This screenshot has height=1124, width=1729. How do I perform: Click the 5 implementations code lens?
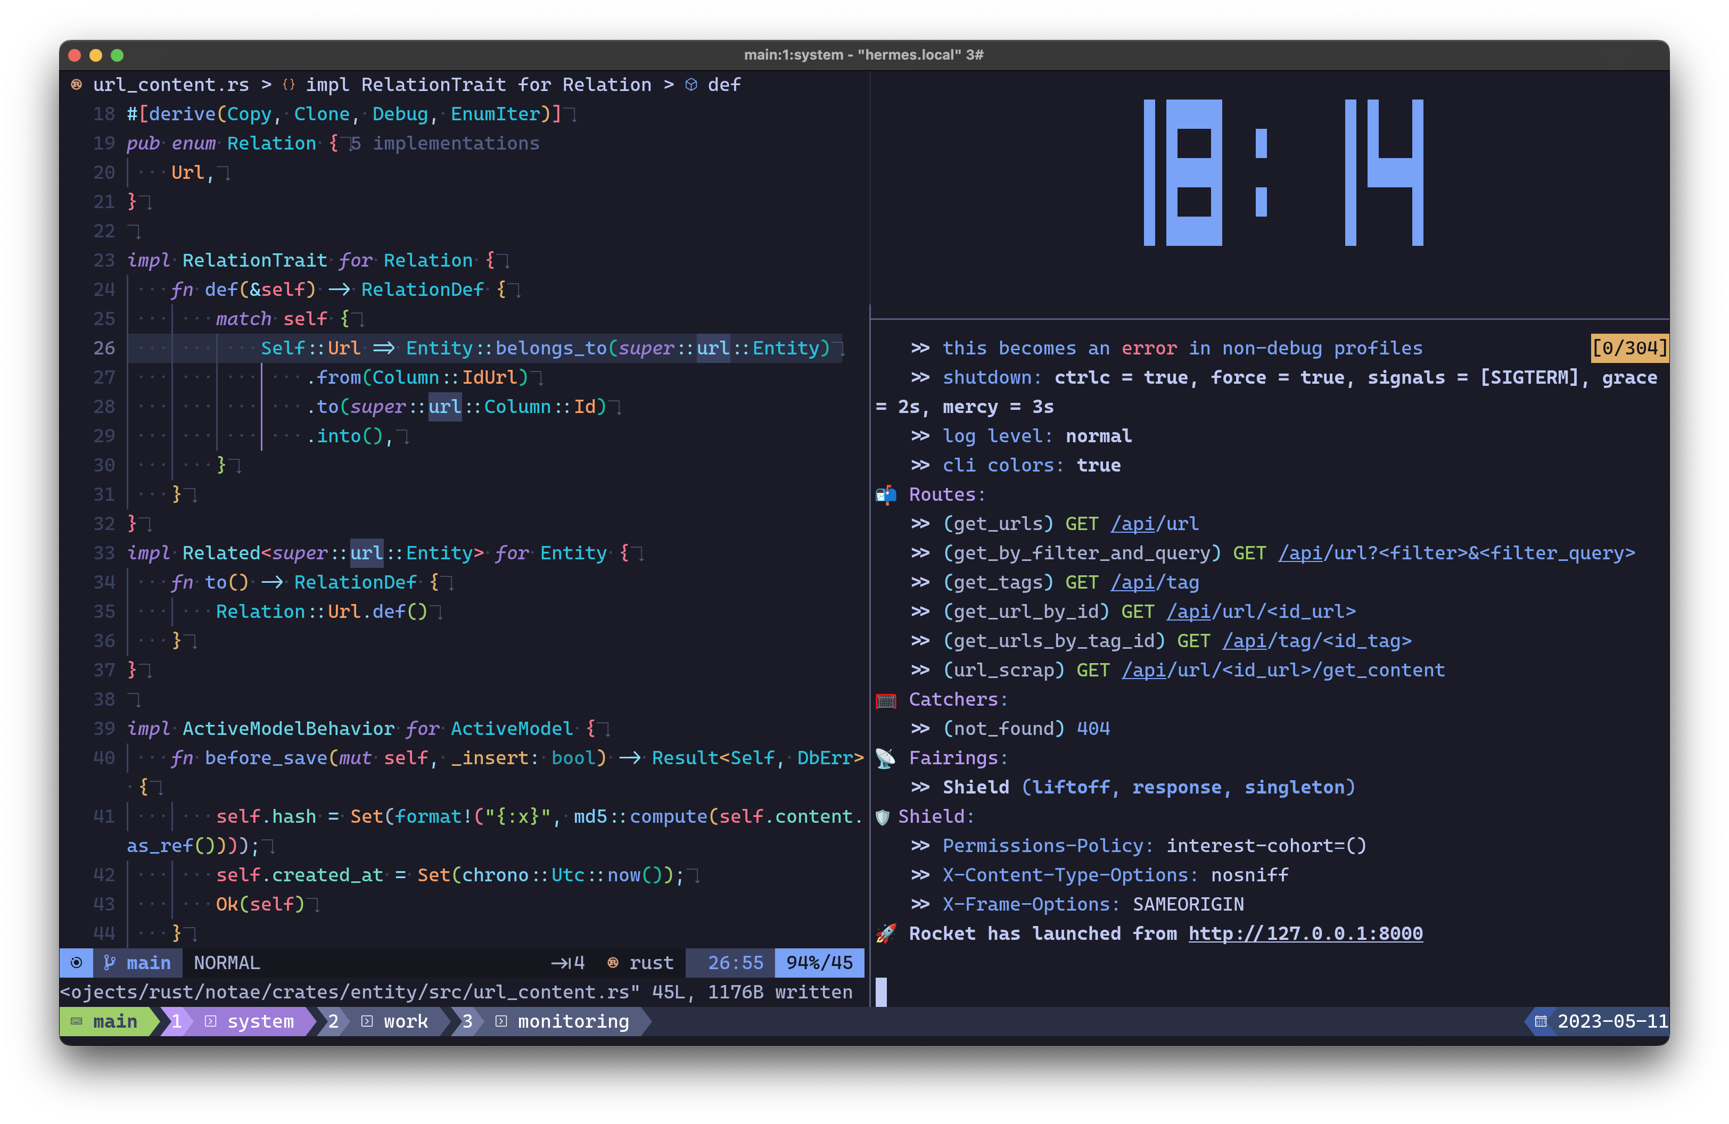point(446,144)
